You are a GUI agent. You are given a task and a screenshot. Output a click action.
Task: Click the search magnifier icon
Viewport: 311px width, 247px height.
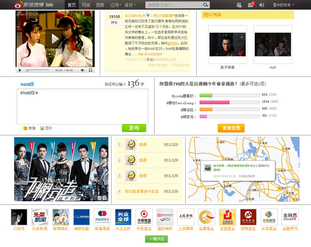205,5
